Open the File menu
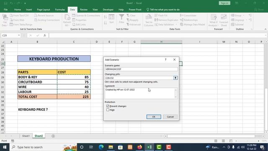The image size is (268, 151). pos(5,10)
